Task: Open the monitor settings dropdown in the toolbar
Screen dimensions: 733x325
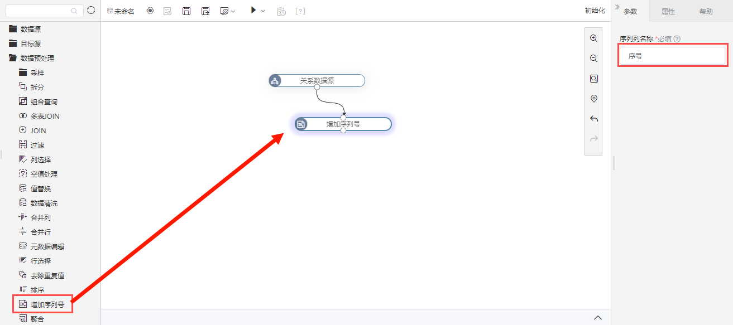Action: click(x=228, y=11)
